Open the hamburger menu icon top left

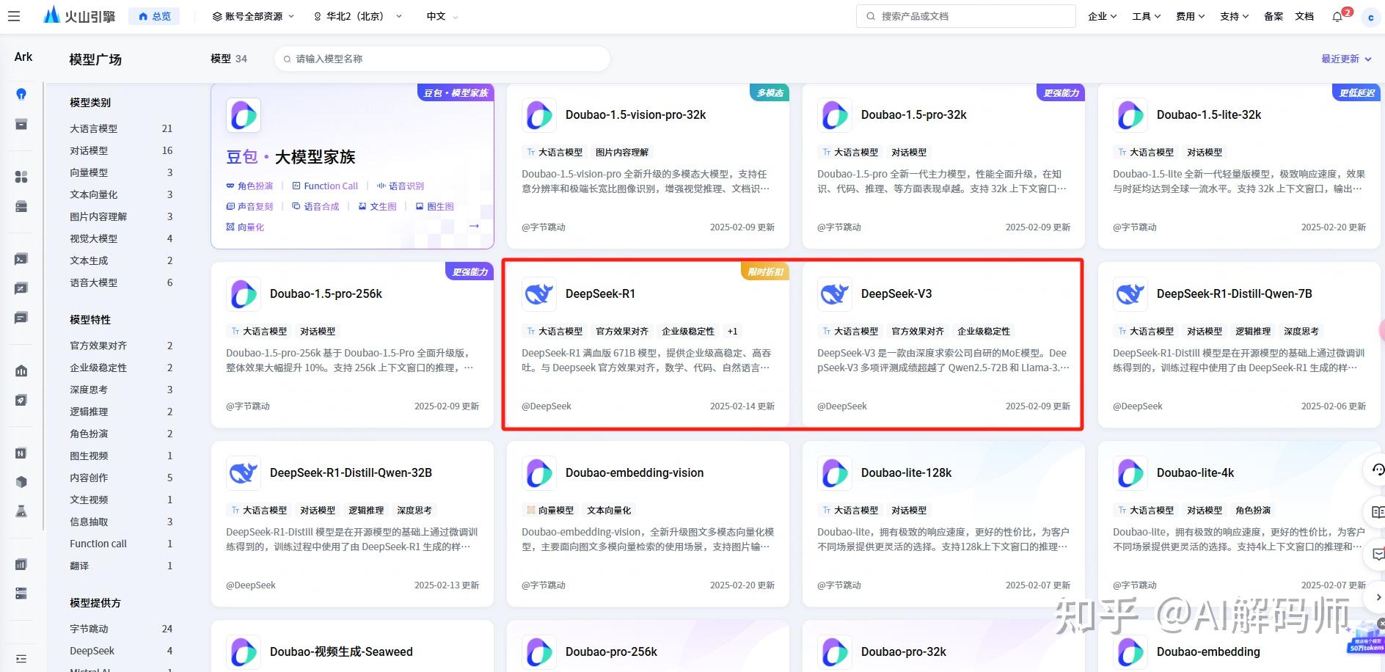[14, 16]
